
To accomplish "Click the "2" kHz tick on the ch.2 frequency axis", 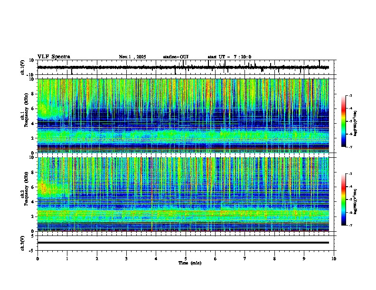I will [x=33, y=217].
